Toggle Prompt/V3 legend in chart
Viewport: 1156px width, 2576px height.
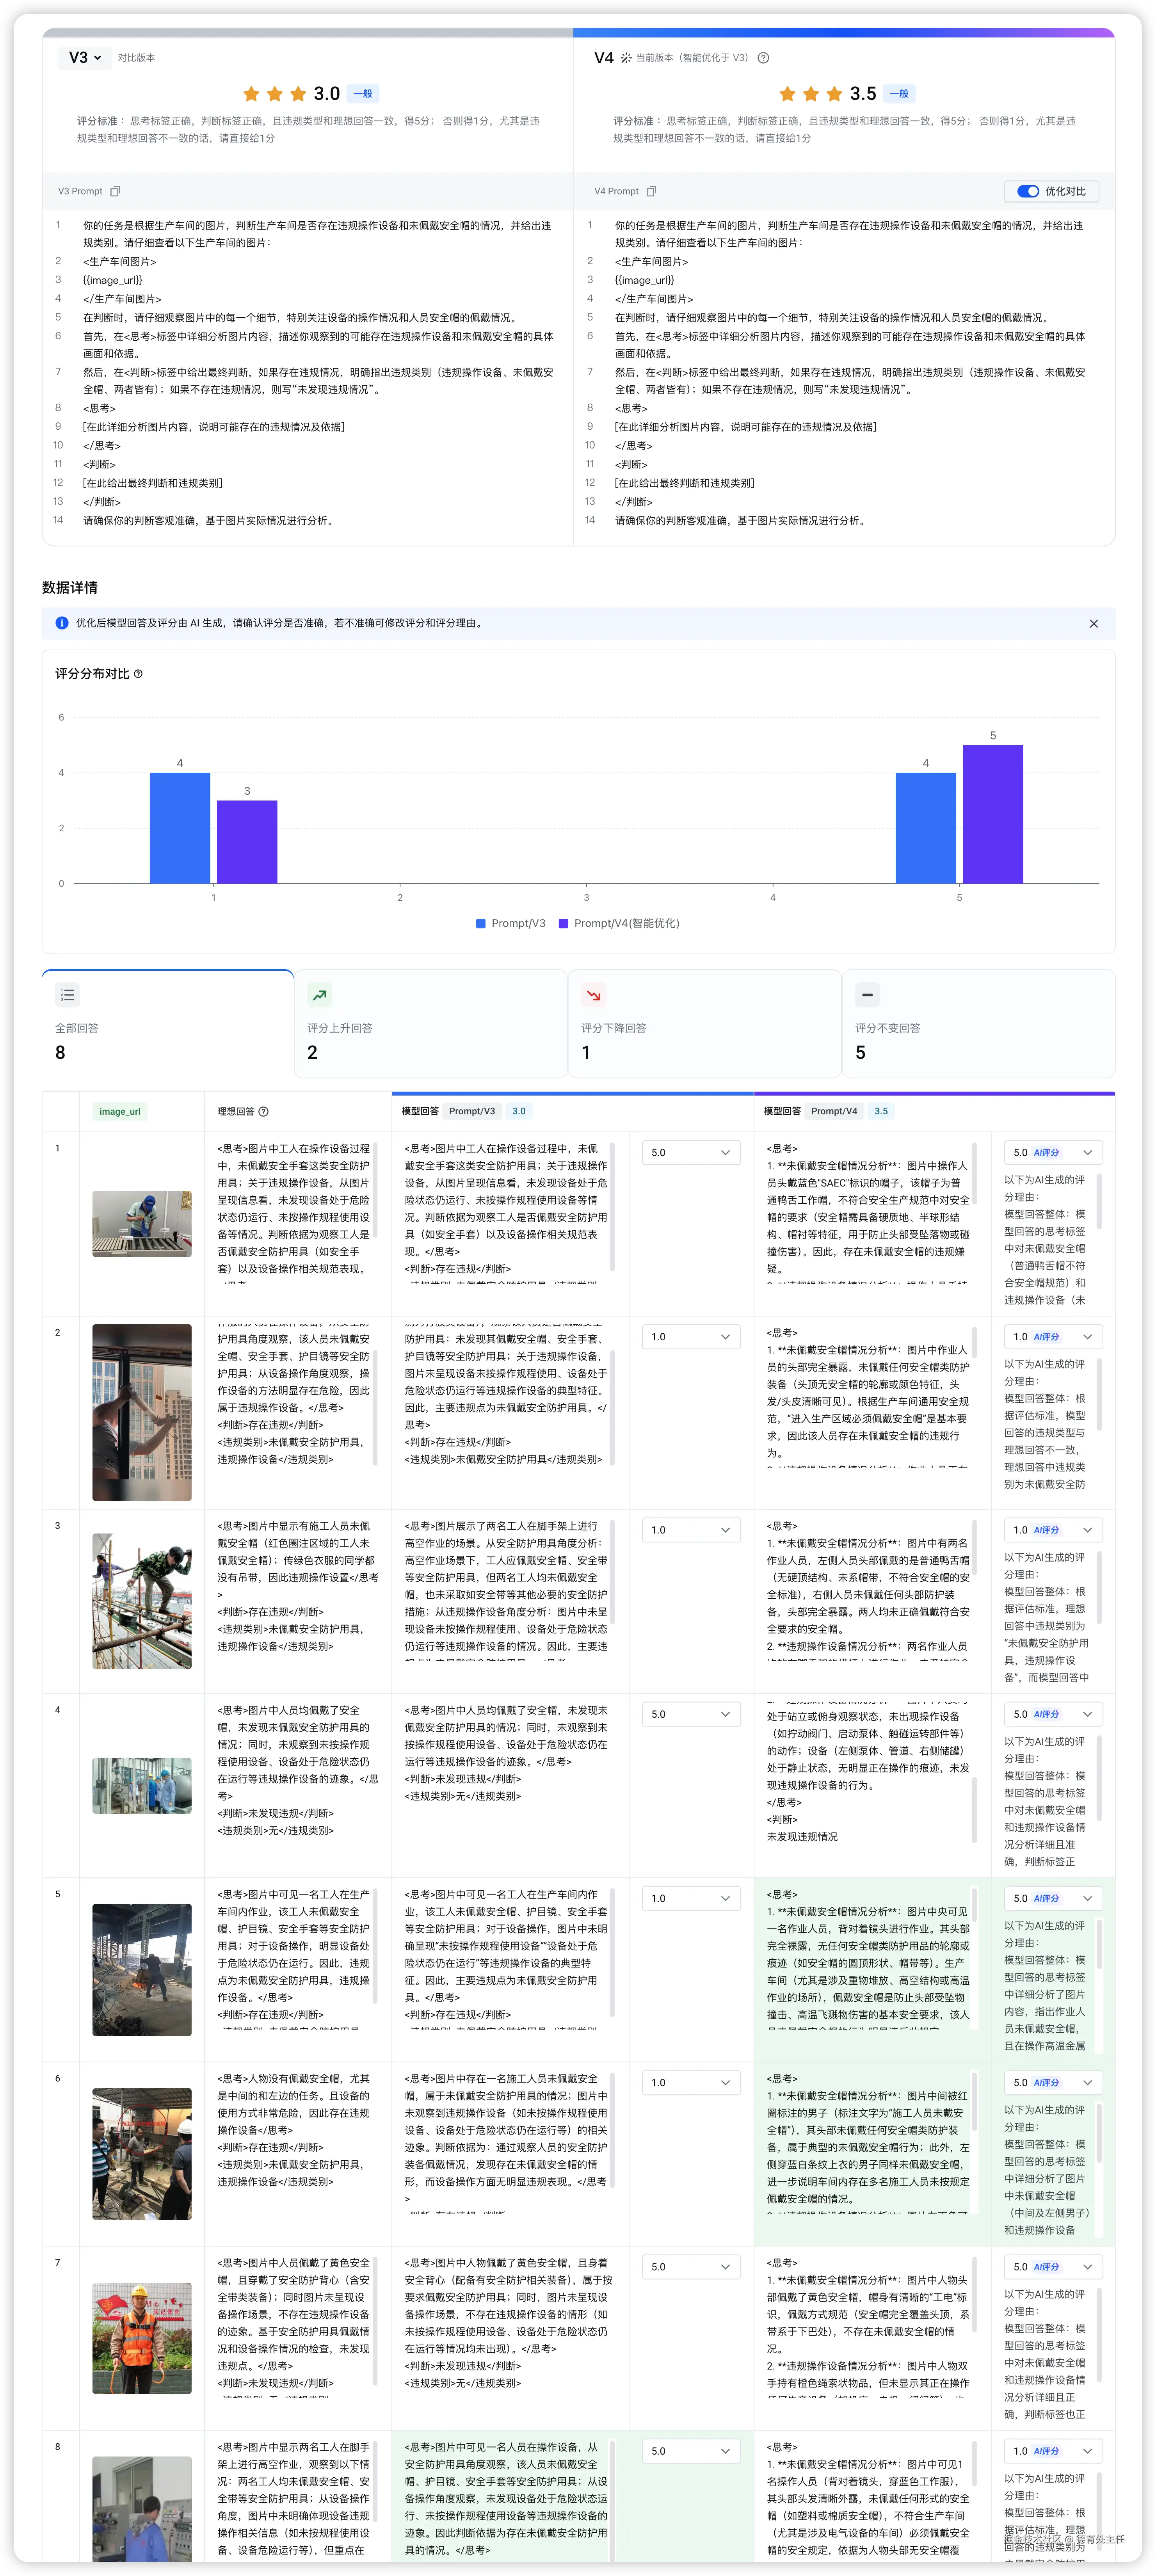511,923
